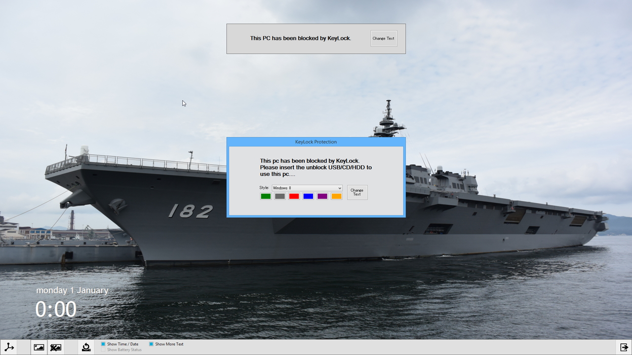Click Change Text in KeyLock Protection dialog

tap(357, 192)
